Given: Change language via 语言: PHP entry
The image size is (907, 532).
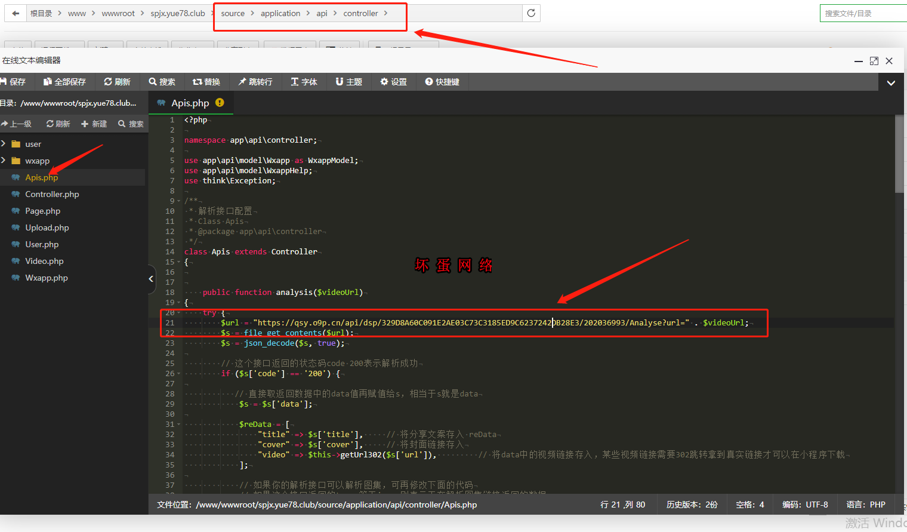Looking at the screenshot, I should pyautogui.click(x=866, y=505).
